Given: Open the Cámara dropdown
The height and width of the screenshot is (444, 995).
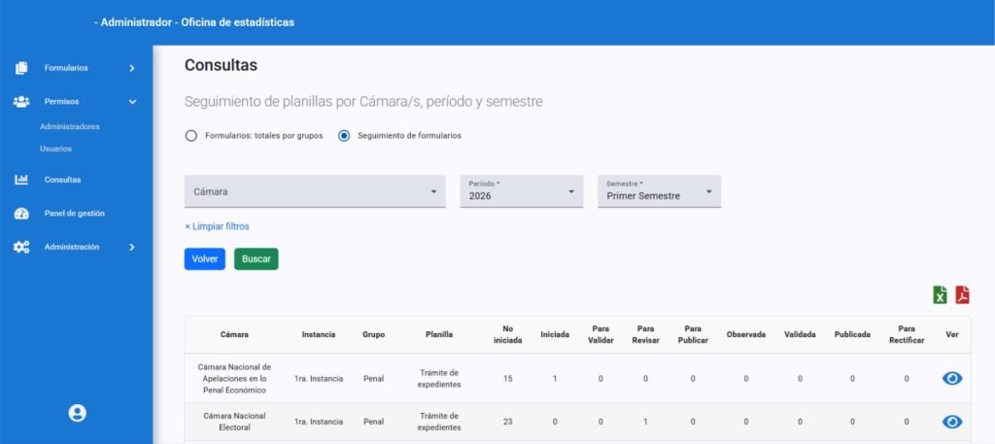Looking at the screenshot, I should (315, 191).
